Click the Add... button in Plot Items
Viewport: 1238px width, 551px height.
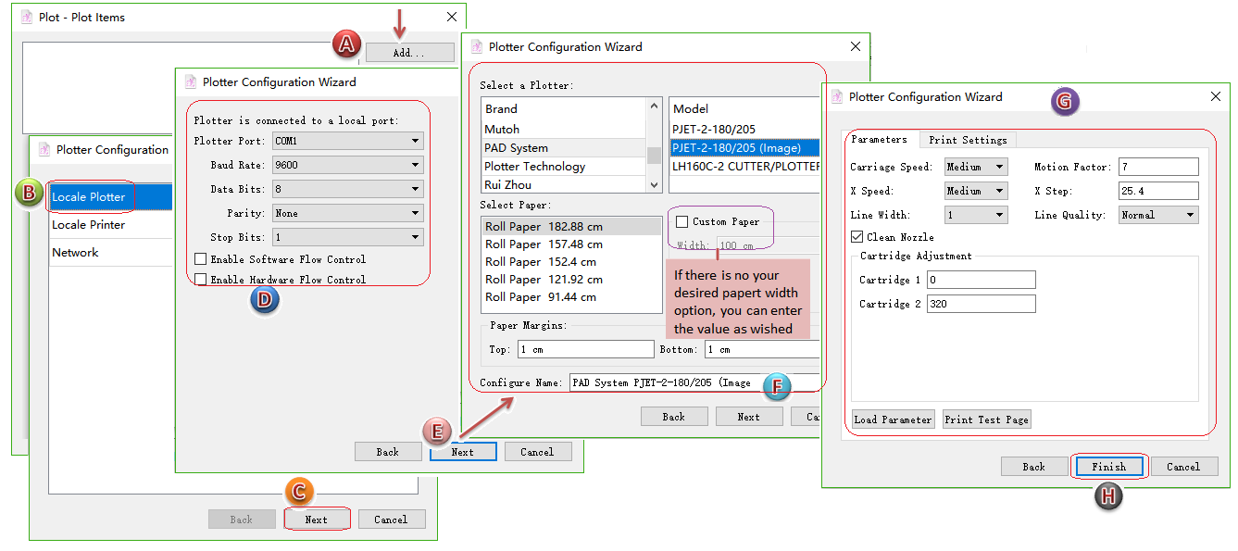coord(408,53)
